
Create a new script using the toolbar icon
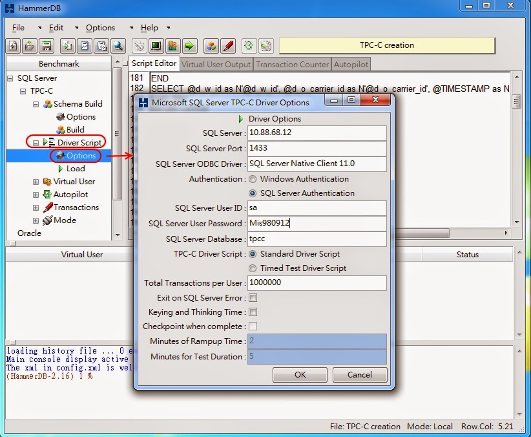click(x=13, y=45)
